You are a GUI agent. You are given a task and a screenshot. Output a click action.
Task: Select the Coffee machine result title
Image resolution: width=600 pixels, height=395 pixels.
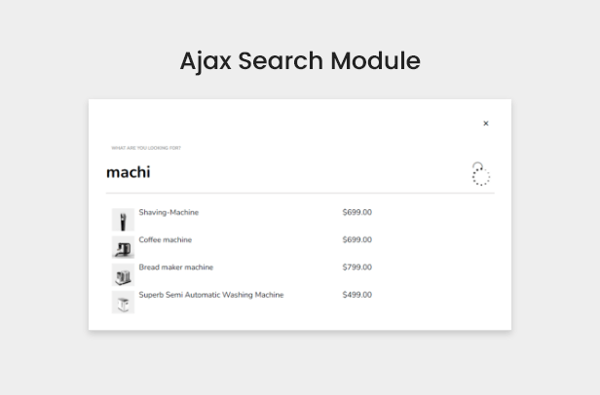pos(166,239)
